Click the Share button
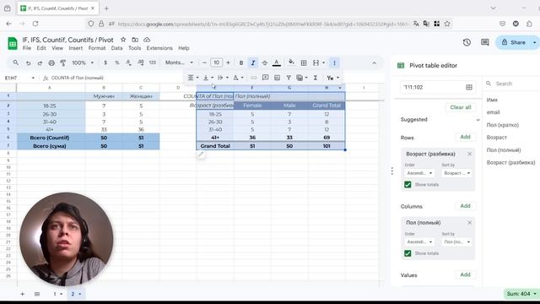Screen dimensions: 540x304 [x=514, y=42]
